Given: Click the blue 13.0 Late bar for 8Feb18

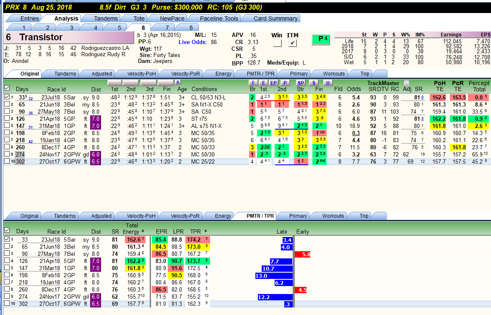Looking at the screenshot, I should coord(274,276).
